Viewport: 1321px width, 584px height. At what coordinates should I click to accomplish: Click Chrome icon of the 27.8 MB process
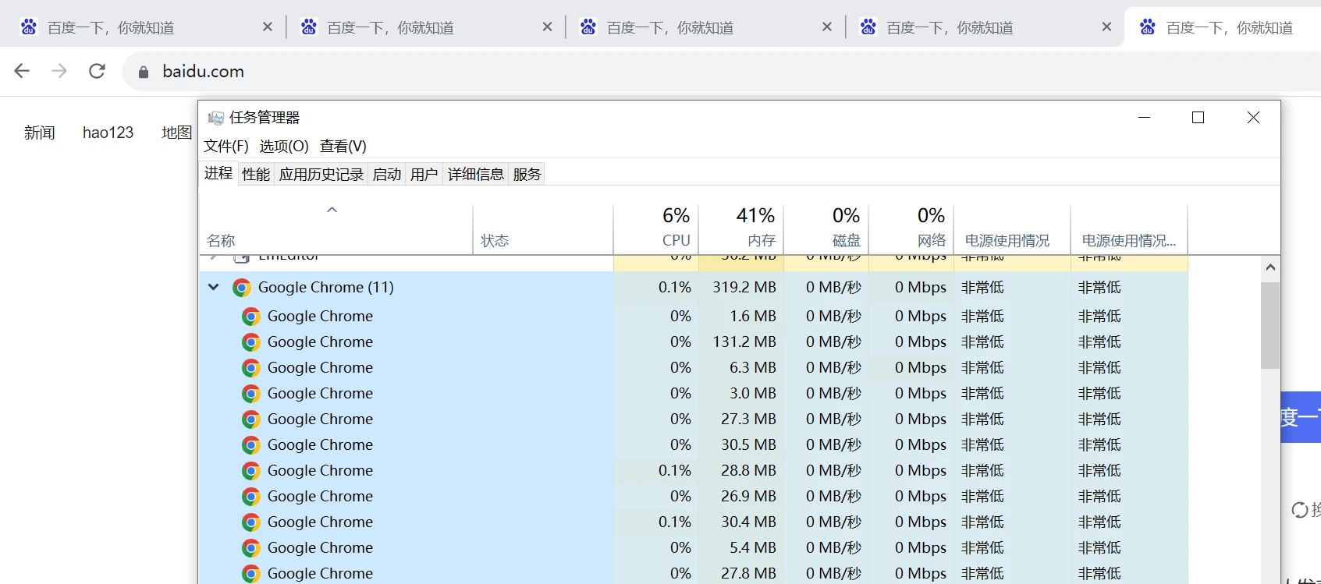click(250, 574)
